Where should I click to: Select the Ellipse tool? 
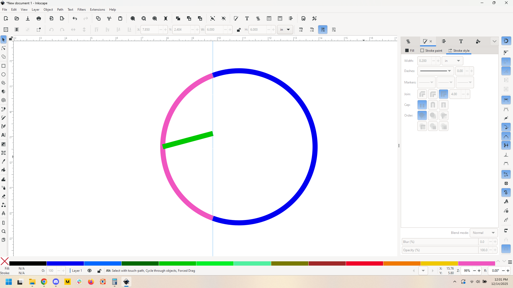(x=3, y=74)
